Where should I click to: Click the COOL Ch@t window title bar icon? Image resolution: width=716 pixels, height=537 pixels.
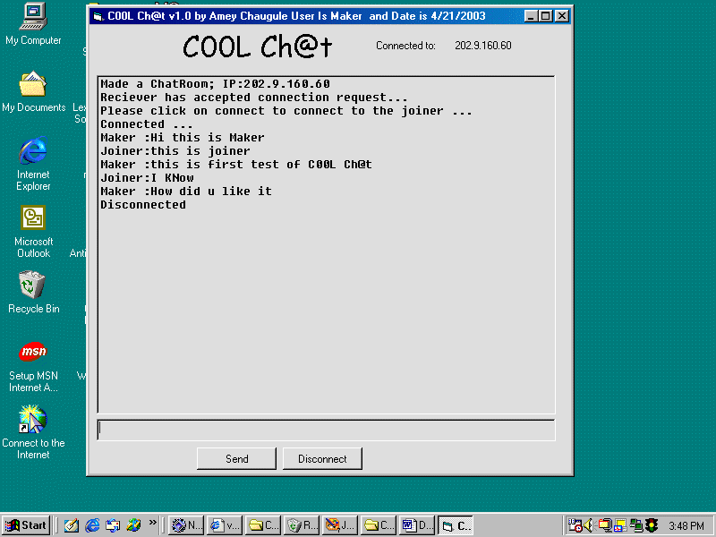click(98, 16)
